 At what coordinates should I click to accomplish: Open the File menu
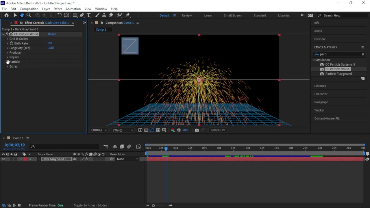4,9
